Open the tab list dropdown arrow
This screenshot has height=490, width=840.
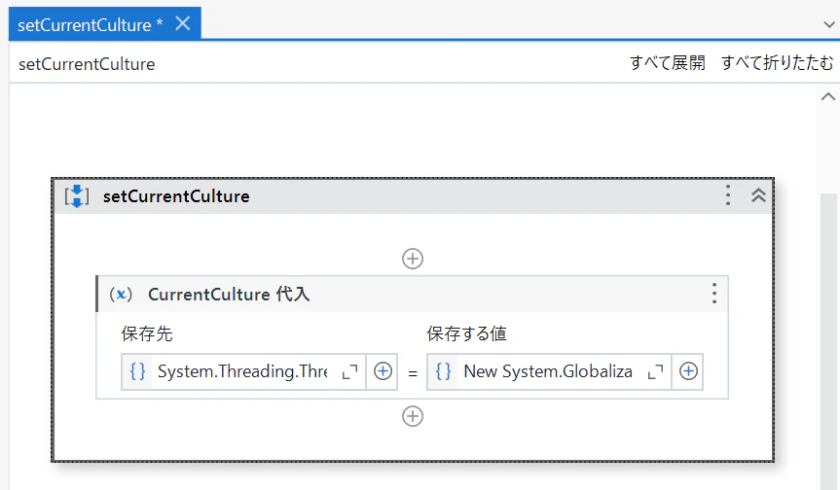tap(828, 24)
